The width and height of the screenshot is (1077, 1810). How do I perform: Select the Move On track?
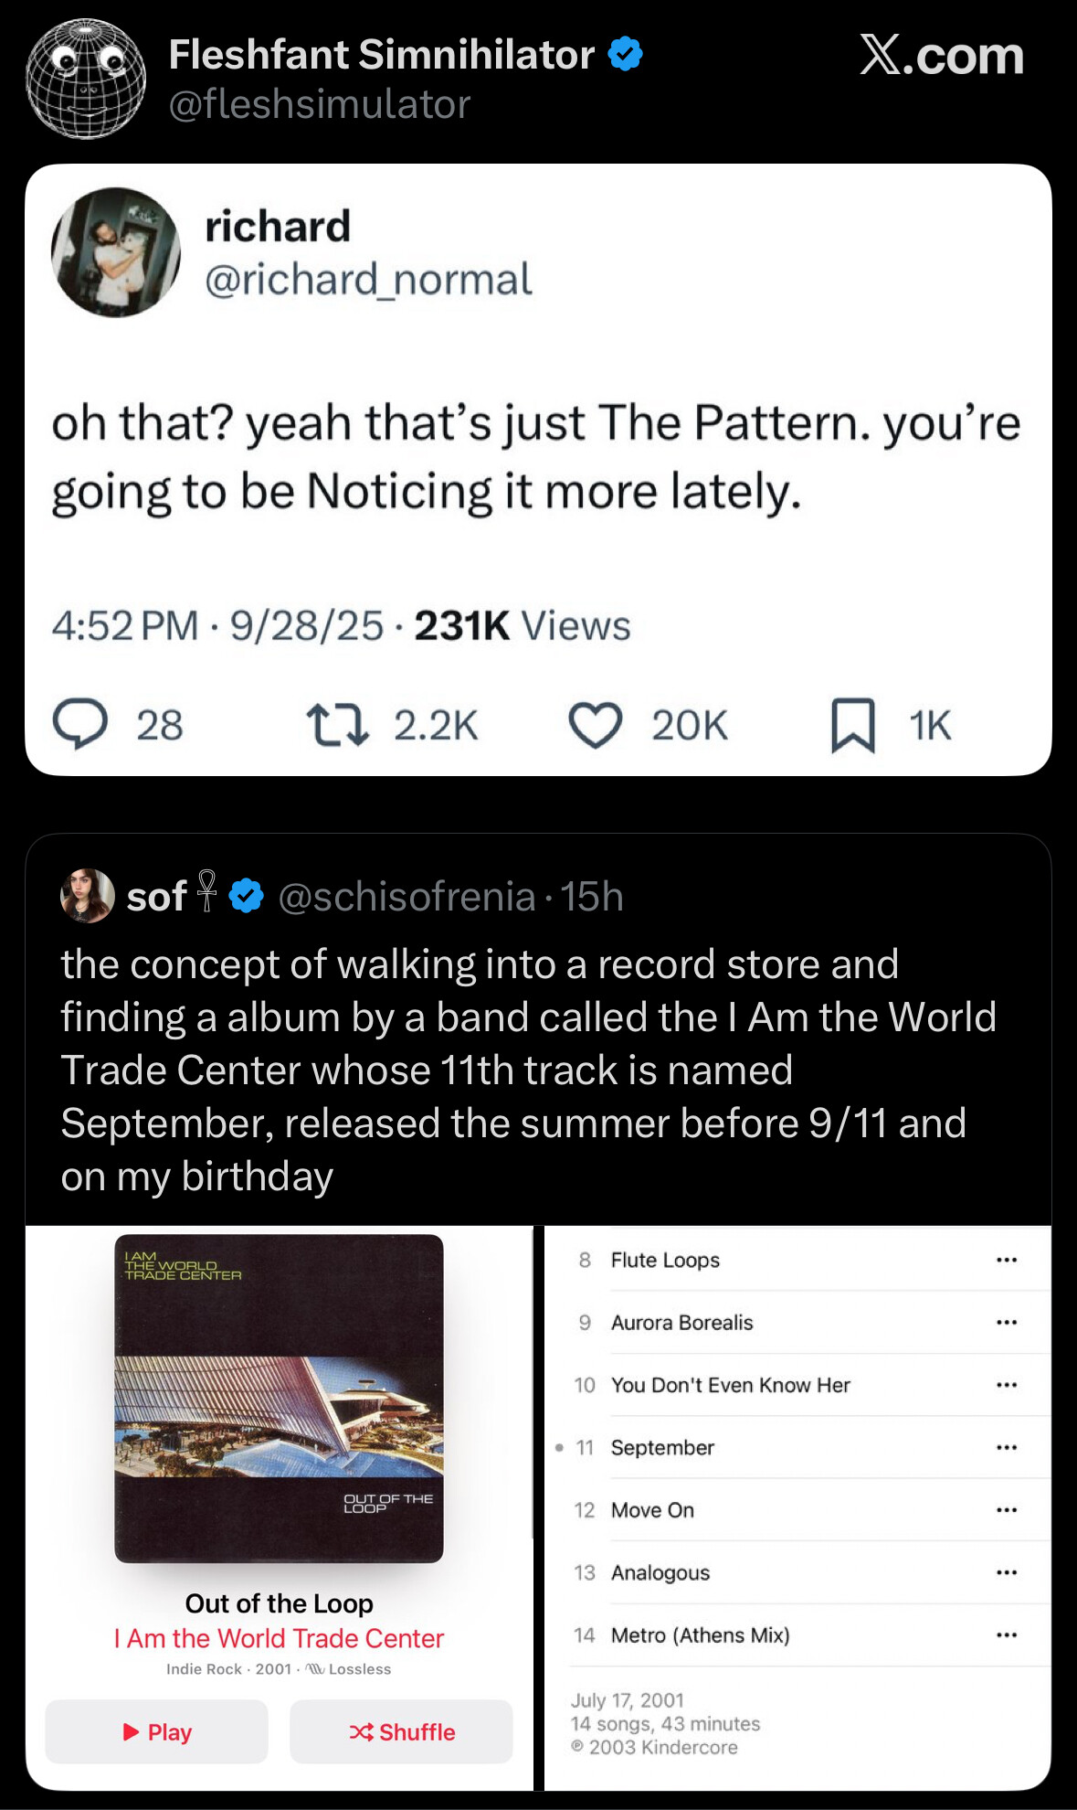click(652, 1510)
